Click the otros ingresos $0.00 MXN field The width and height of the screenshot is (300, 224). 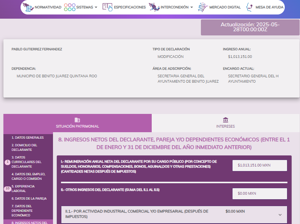260,194
